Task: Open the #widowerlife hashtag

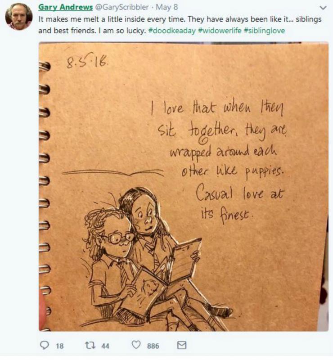Action: point(220,31)
